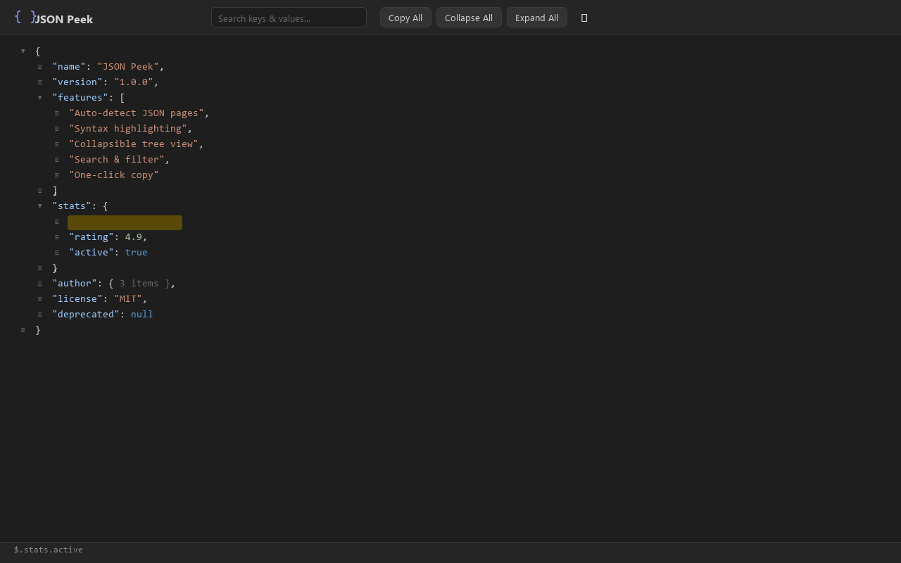
Task: Collapse the root object arrow
Action: coord(23,51)
